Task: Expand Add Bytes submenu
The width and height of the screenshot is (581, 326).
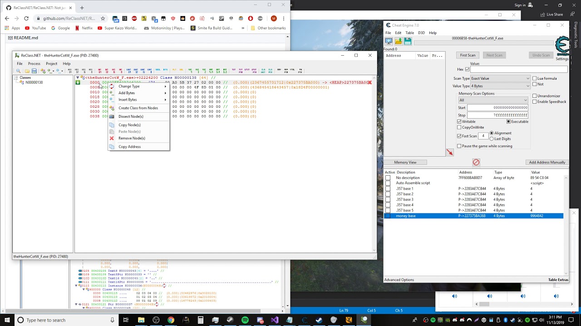Action: point(138,93)
